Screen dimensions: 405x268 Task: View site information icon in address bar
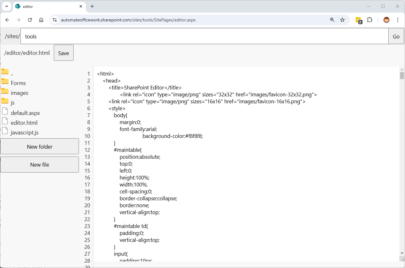point(55,20)
